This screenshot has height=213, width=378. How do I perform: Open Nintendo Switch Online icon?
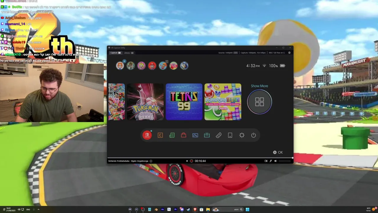pos(147,135)
